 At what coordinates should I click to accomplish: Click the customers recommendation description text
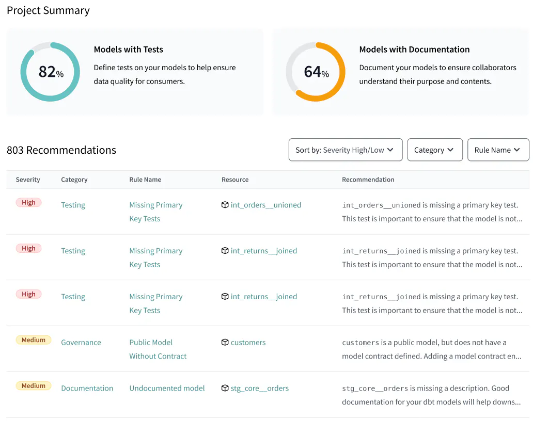(x=431, y=349)
